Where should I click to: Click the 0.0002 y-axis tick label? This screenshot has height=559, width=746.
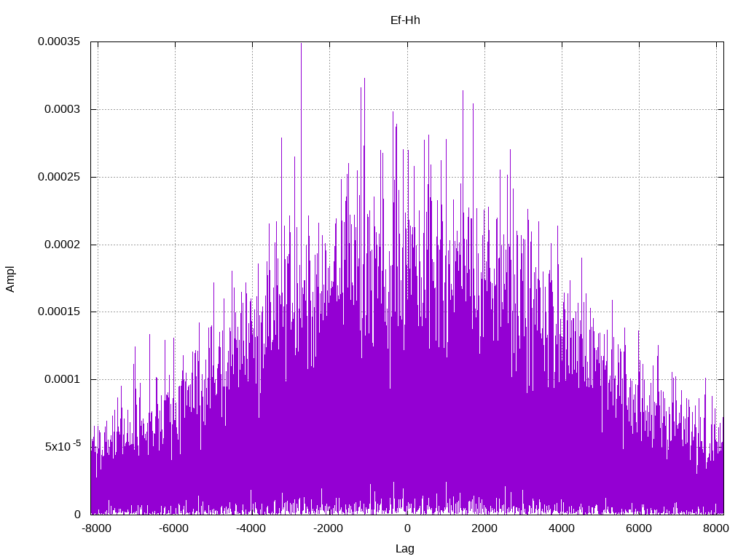click(x=63, y=245)
